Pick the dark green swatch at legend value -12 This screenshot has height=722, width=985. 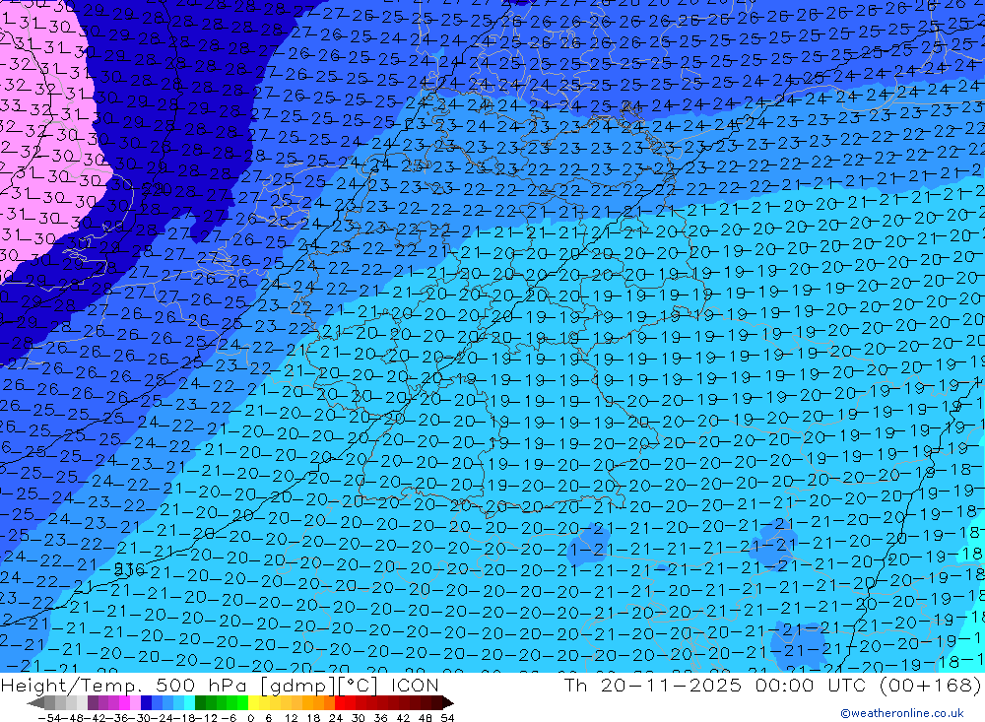tap(200, 703)
